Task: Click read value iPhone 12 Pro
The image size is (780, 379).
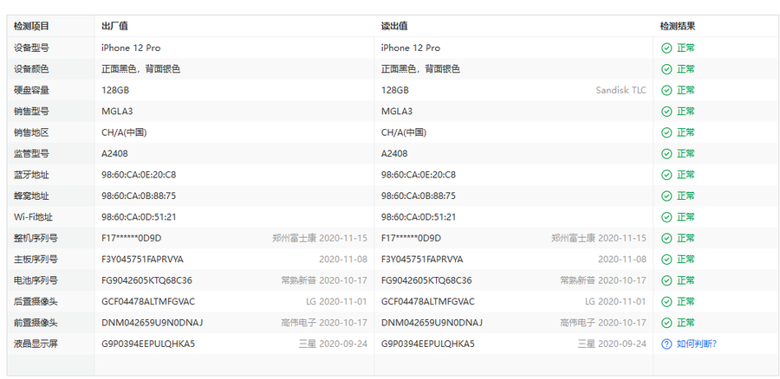Action: [x=411, y=48]
